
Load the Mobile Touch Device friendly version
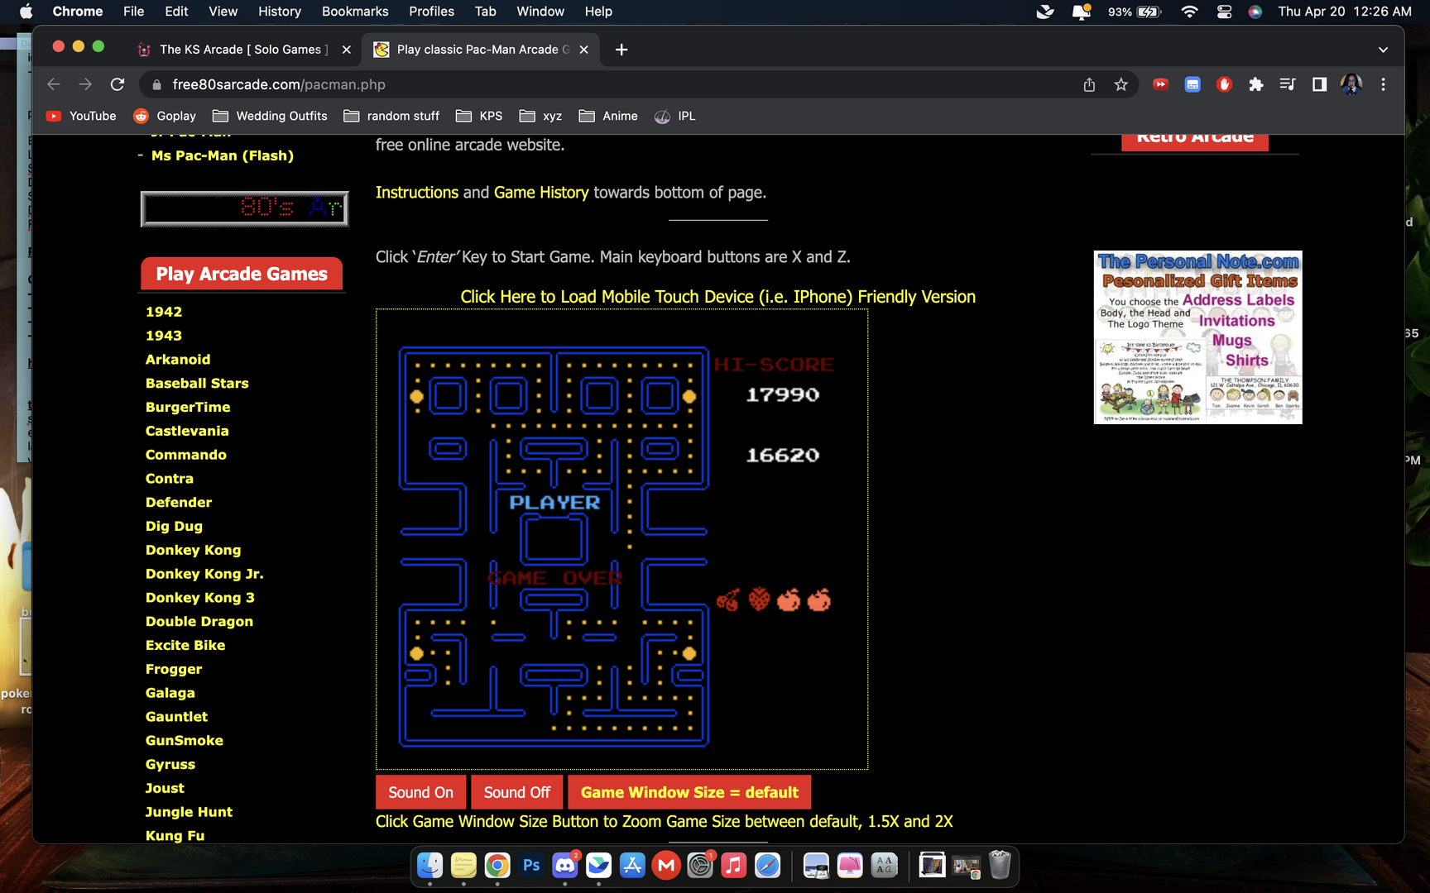click(718, 297)
